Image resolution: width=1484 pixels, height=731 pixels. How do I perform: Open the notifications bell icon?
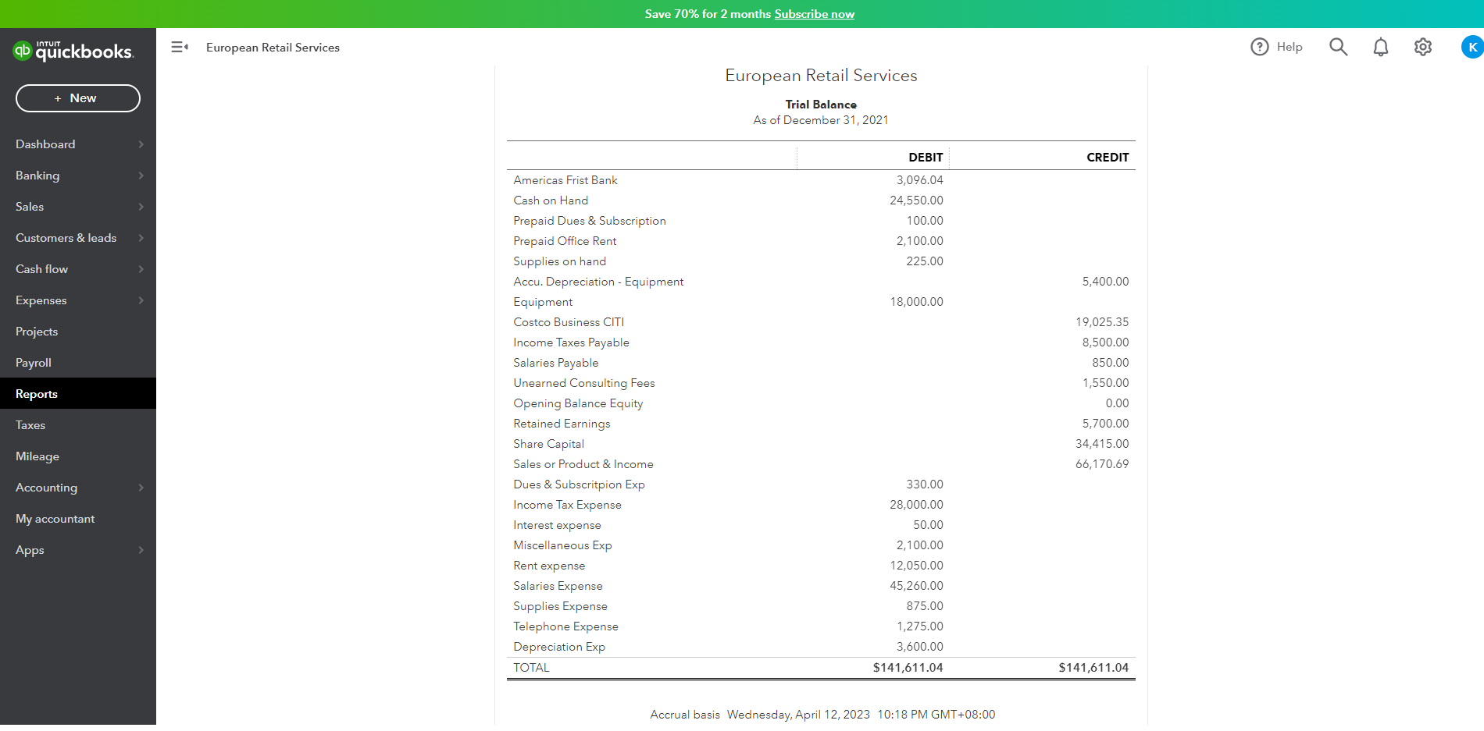(x=1381, y=48)
